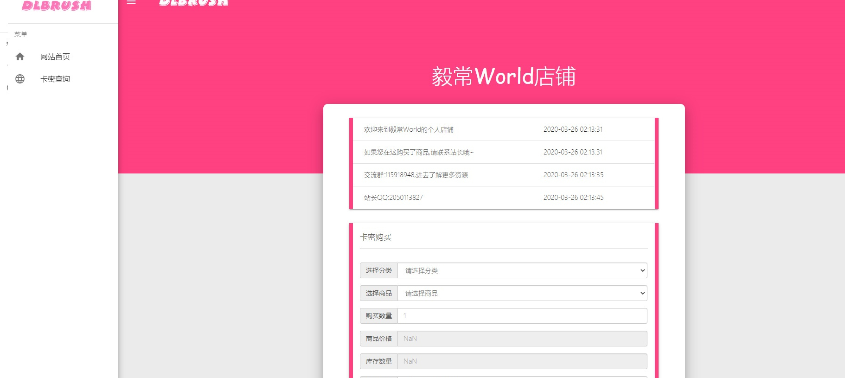Screen dimensions: 845x378
Task: Toggle the hamburger menu icon
Action: pyautogui.click(x=131, y=2)
